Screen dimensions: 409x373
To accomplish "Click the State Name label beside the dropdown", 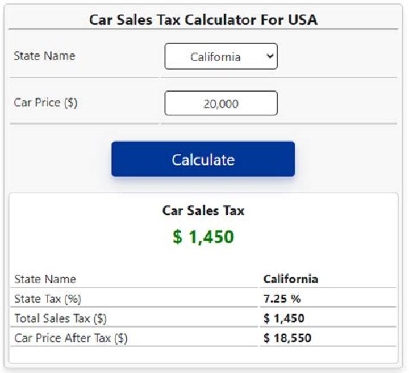I will (x=44, y=56).
